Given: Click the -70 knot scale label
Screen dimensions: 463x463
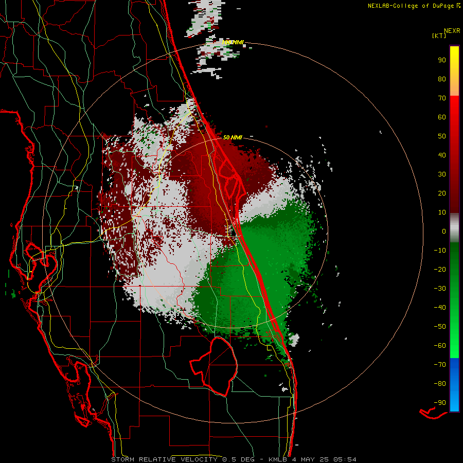Looking at the screenshot, I should [440, 365].
